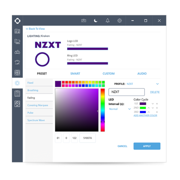180x180 pixels.
Task: Click the Ring LED purple color bar
Action: (x=87, y=63)
